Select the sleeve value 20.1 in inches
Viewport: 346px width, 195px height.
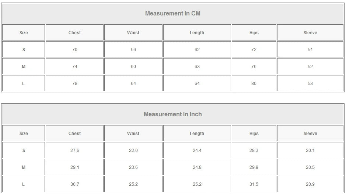coord(310,150)
